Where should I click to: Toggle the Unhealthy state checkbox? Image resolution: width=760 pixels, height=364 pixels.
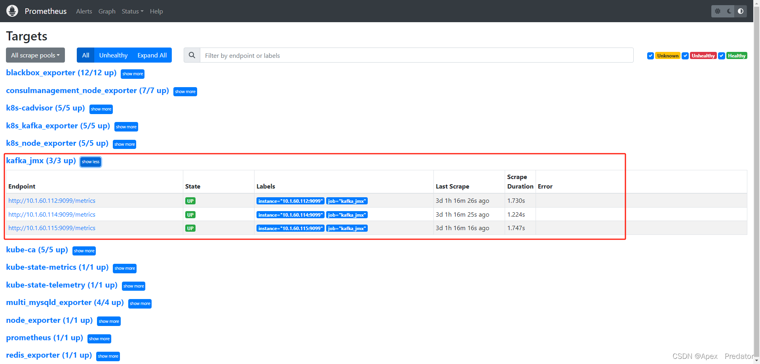(x=685, y=56)
